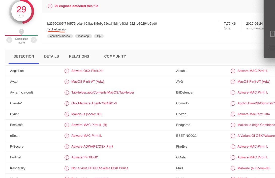Click the warning icon in the F-Secure row
The height and width of the screenshot is (178, 275).
67,147
